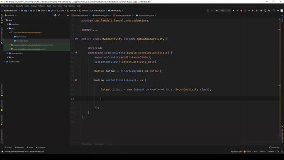This screenshot has width=284, height=160.
Task: Open the VCS menu
Action: [65, 6]
